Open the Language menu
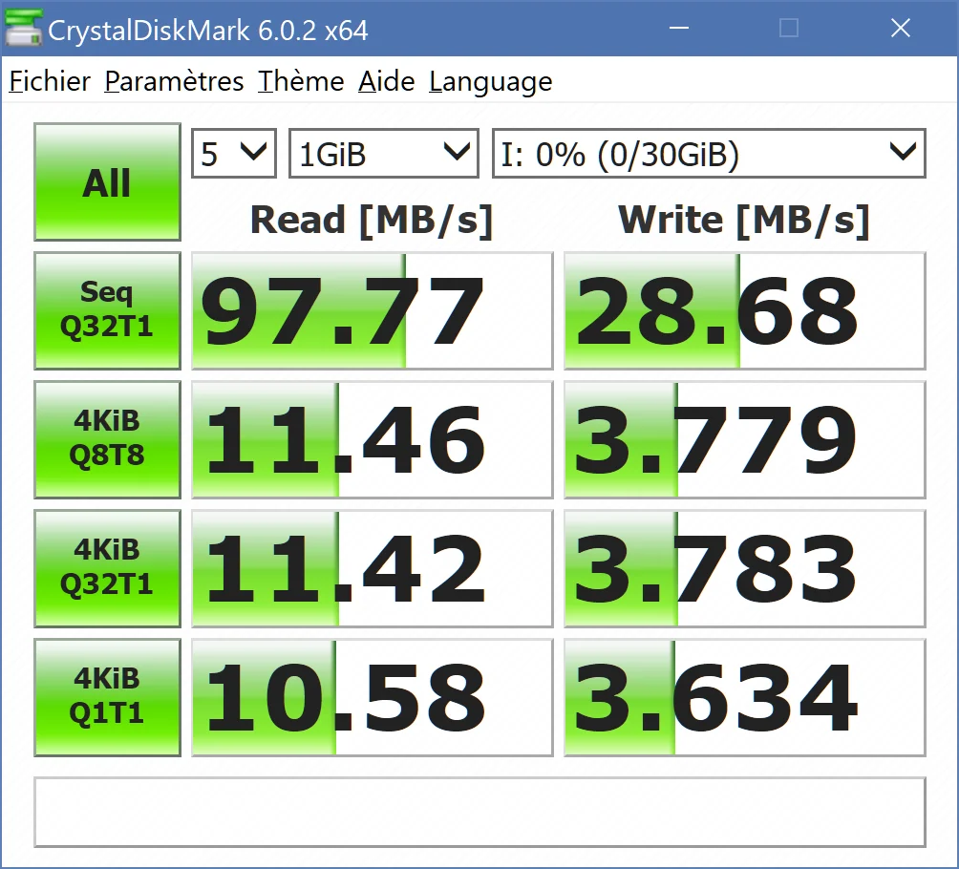Screen dimensions: 959x869 tap(491, 82)
